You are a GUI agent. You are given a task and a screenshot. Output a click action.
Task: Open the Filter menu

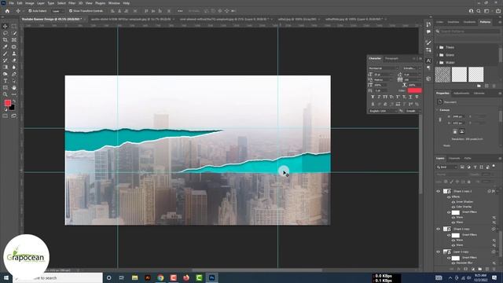click(x=72, y=3)
